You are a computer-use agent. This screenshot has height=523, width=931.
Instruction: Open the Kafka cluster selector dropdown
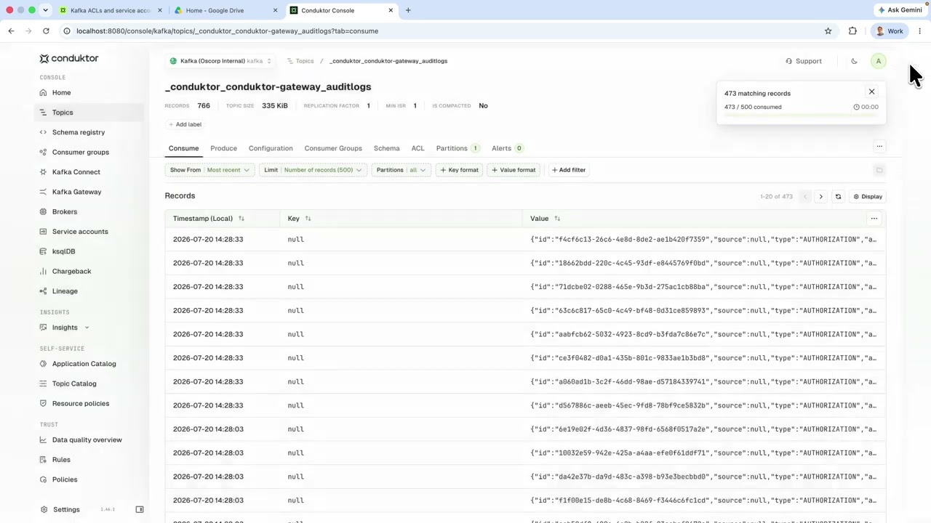tap(220, 61)
